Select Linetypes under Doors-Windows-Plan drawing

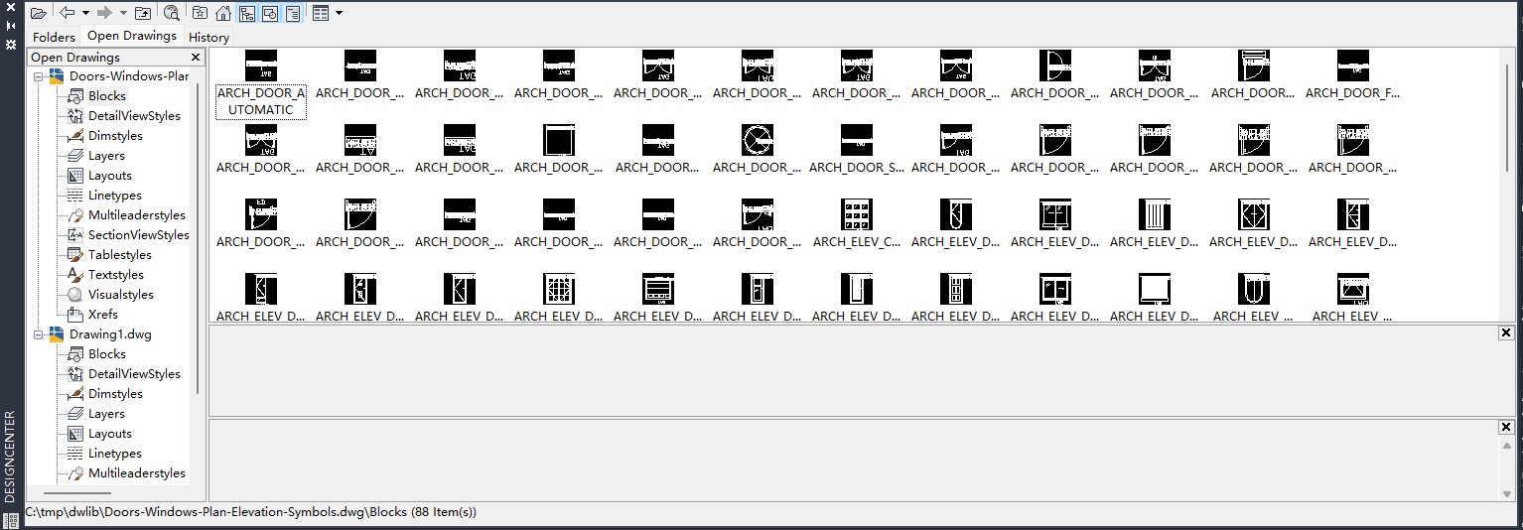coord(115,196)
